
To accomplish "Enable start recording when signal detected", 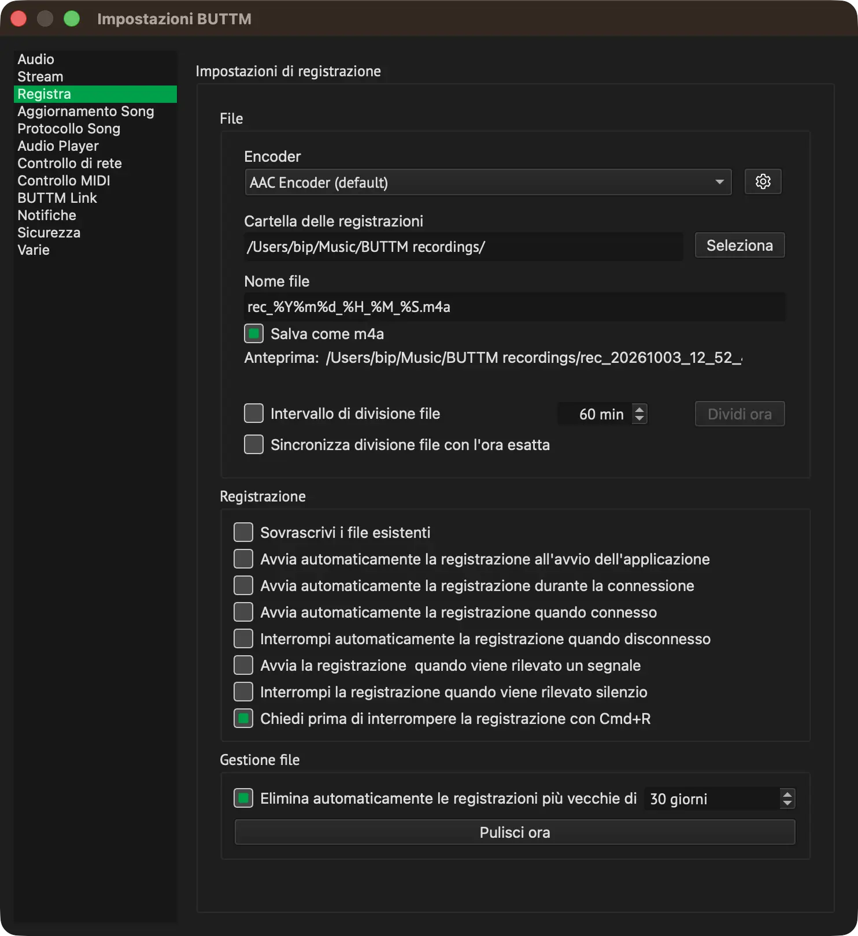I will point(243,666).
